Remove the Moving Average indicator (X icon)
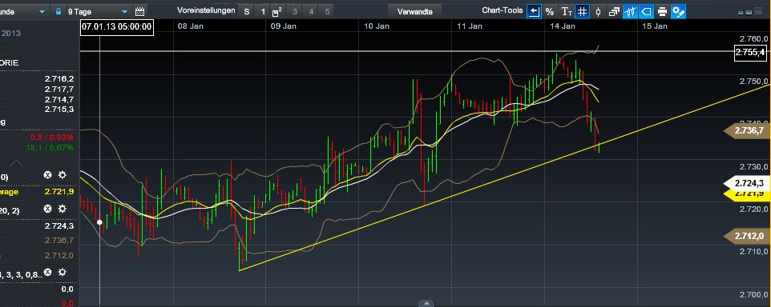Screen dimensions: 771x307 click(x=48, y=175)
